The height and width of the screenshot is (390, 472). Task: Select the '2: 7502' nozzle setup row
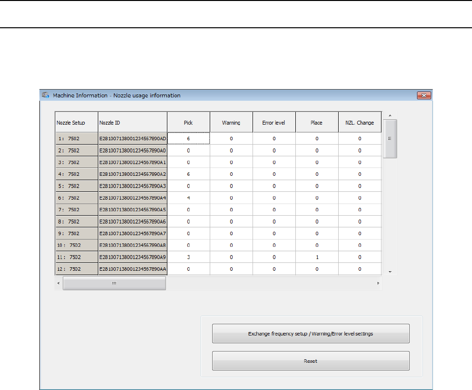76,150
